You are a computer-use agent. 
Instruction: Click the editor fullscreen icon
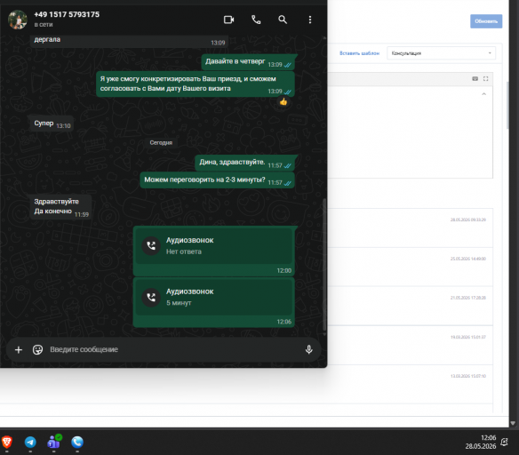[485, 78]
